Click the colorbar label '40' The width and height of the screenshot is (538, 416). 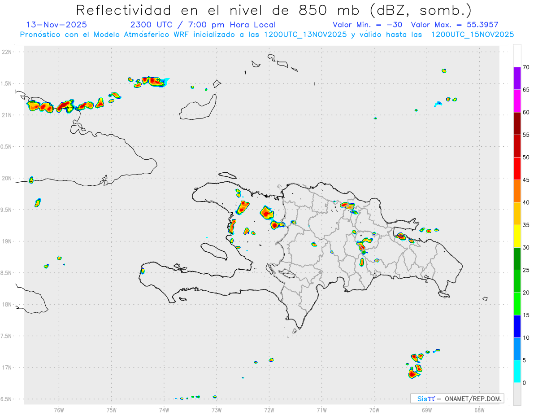526,202
